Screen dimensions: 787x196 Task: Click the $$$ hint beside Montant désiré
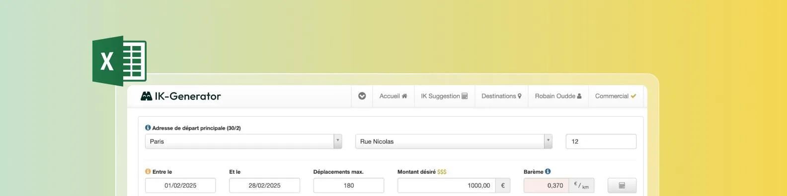click(442, 172)
